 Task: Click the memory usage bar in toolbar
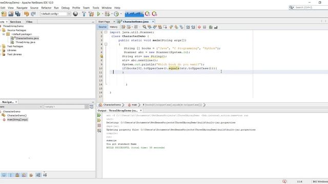(x=134, y=14)
